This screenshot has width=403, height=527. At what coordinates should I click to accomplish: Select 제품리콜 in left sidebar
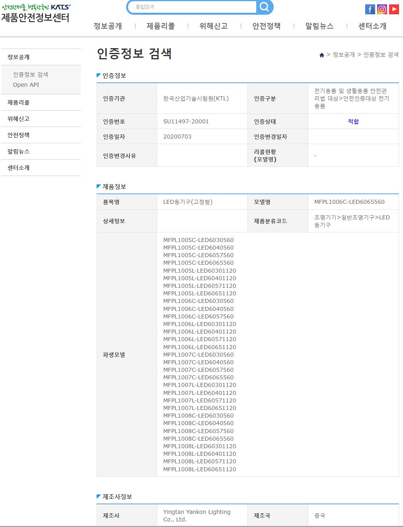point(41,102)
